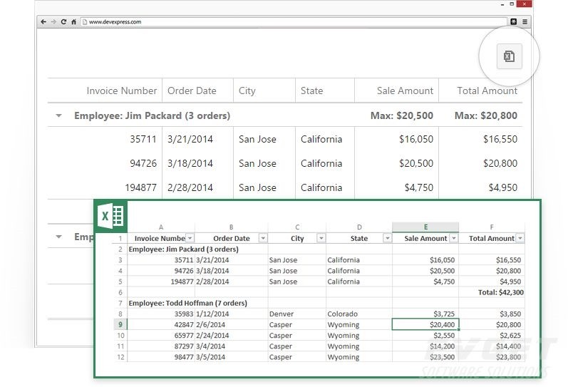
Task: Select Excel column B header
Action: point(231,227)
